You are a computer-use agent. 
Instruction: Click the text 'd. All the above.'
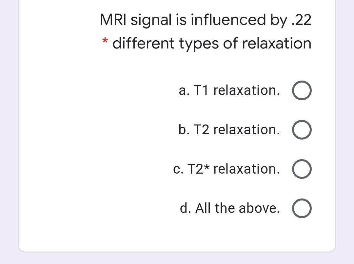point(229,208)
